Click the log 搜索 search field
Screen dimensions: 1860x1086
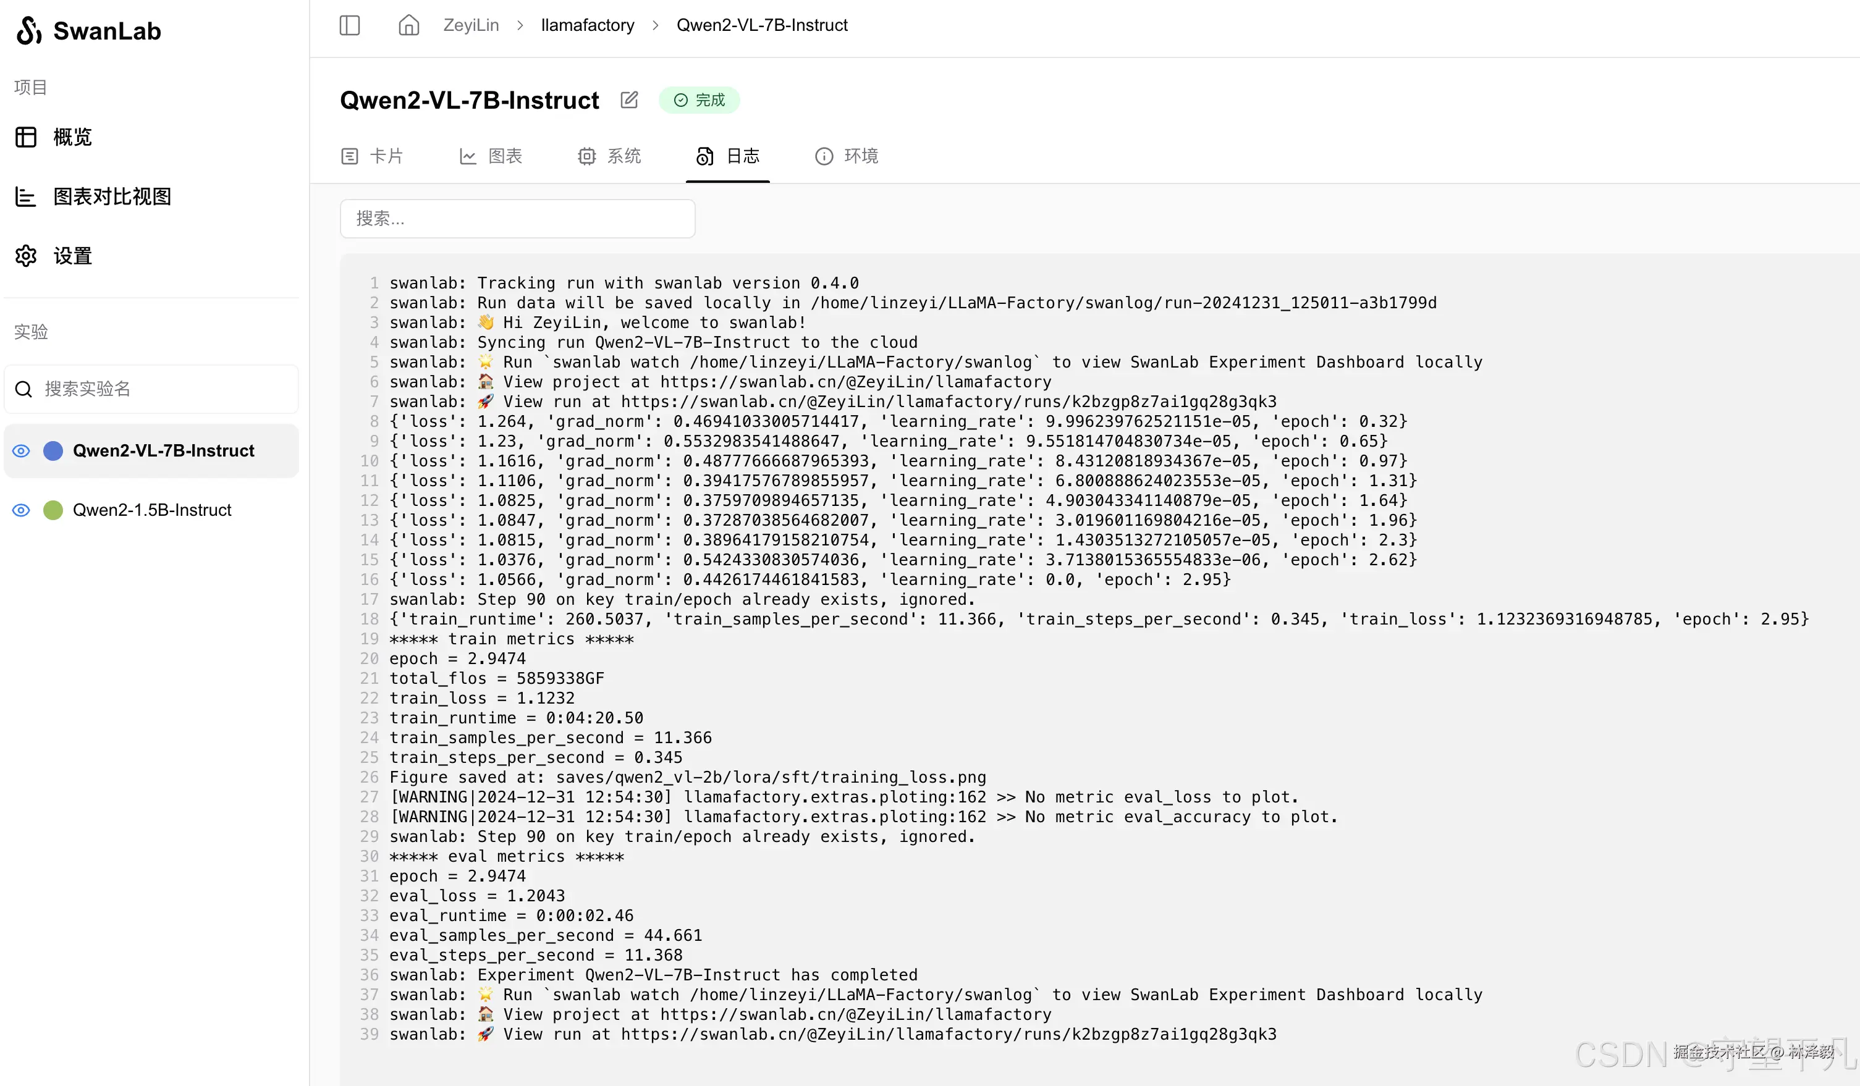tap(517, 219)
